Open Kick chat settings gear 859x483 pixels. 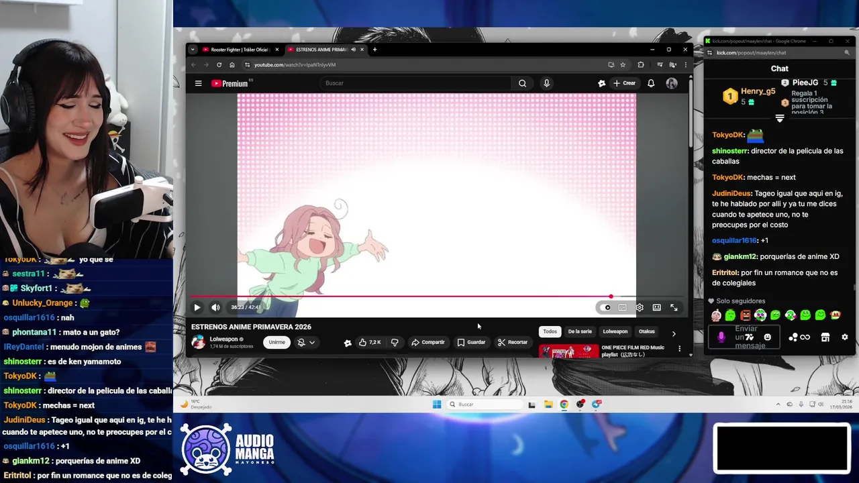[x=845, y=337]
